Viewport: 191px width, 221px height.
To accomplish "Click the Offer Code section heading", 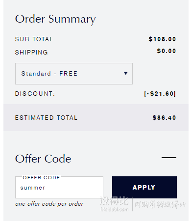I will coord(43,159).
